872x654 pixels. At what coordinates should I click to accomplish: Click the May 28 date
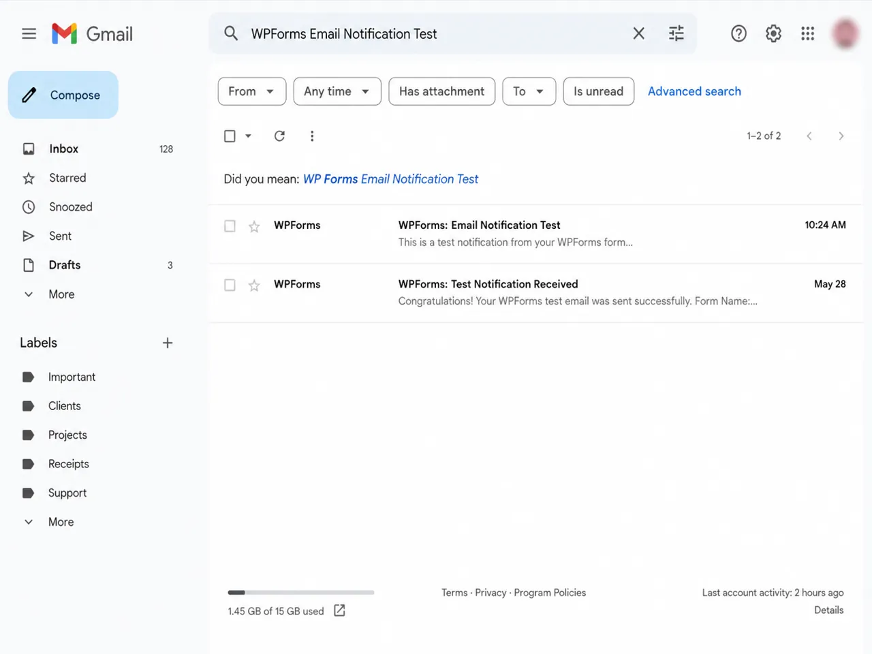830,284
